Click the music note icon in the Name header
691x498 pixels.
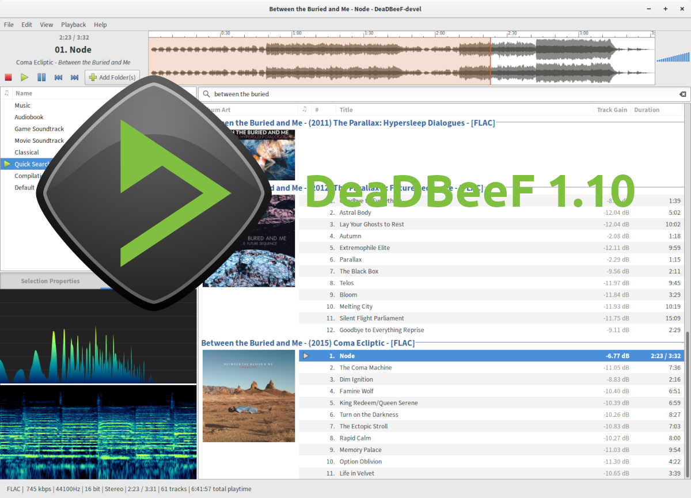click(6, 93)
